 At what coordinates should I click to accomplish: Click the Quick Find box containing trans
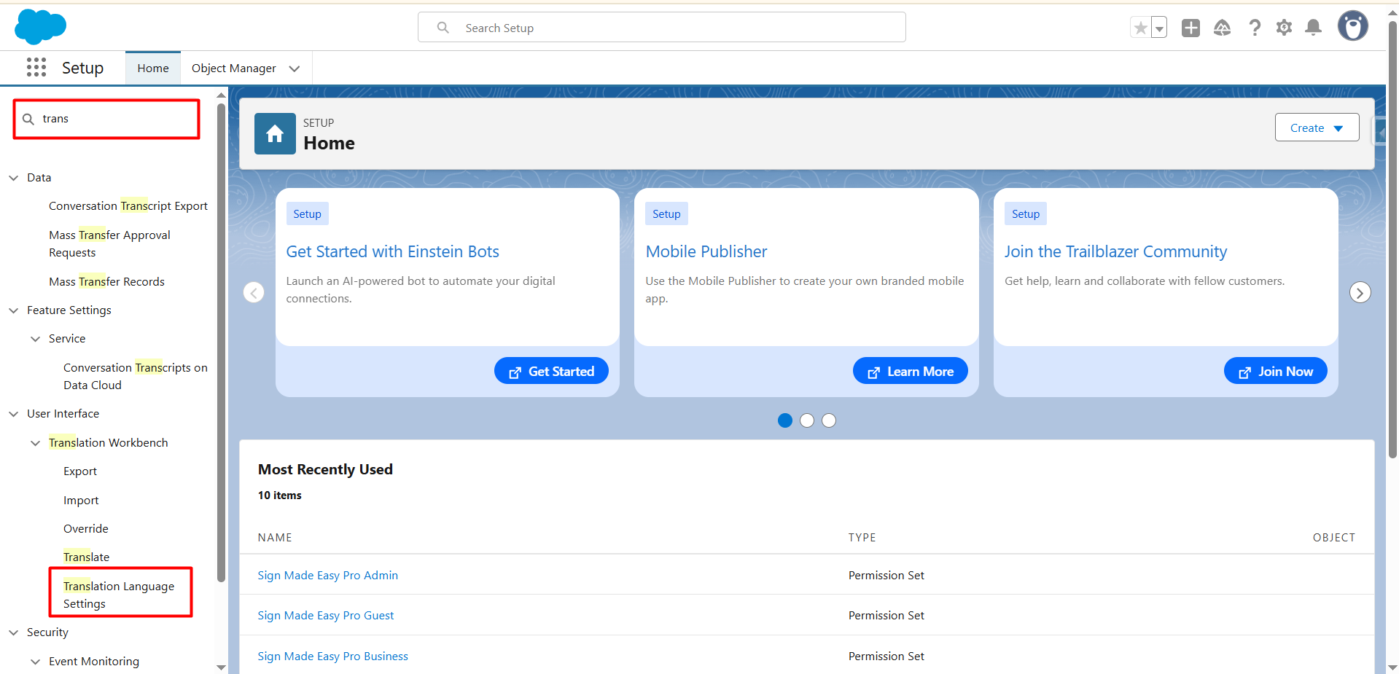click(x=106, y=119)
